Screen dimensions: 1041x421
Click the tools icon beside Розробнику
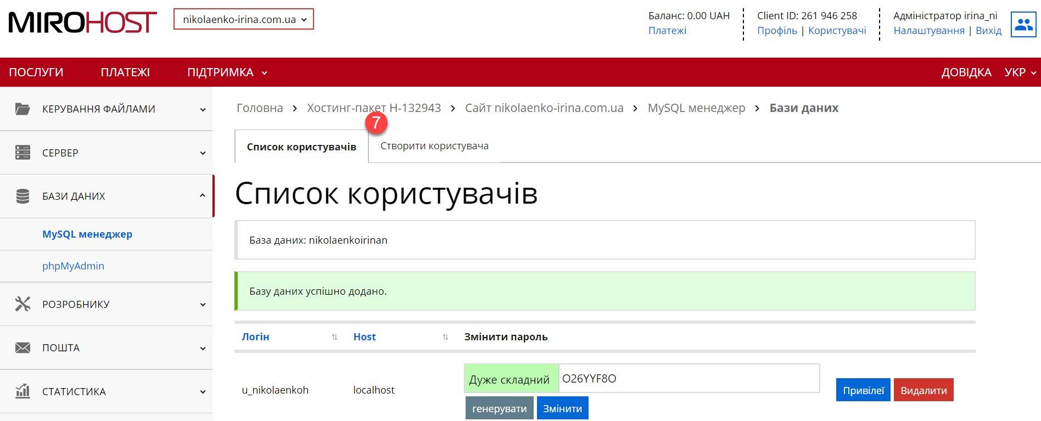[23, 304]
